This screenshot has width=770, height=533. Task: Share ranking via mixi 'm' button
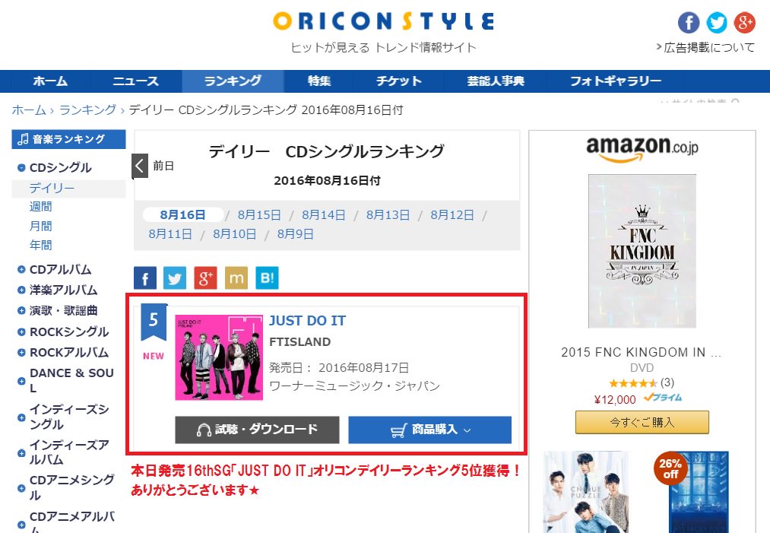point(236,278)
